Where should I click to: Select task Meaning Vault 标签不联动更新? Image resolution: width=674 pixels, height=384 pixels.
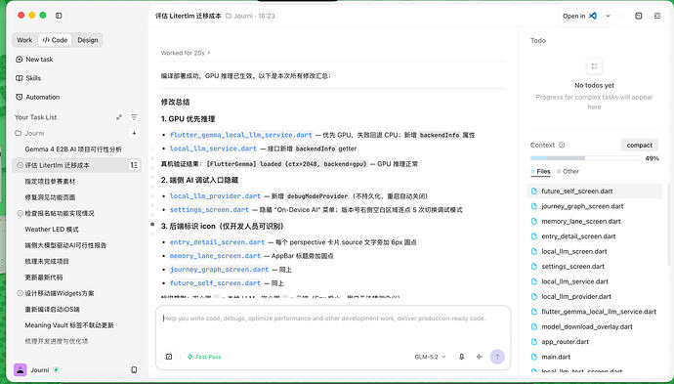coord(69,325)
